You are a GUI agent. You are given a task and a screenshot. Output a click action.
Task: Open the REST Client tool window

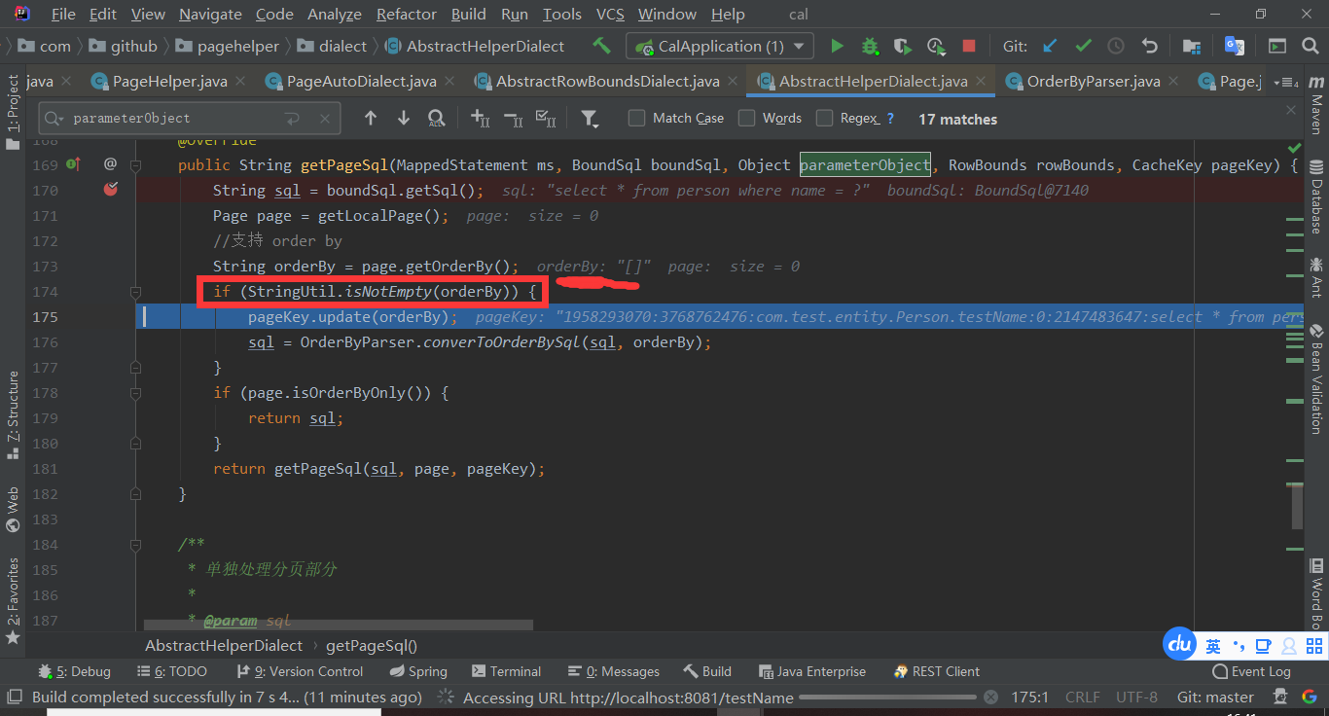point(936,671)
